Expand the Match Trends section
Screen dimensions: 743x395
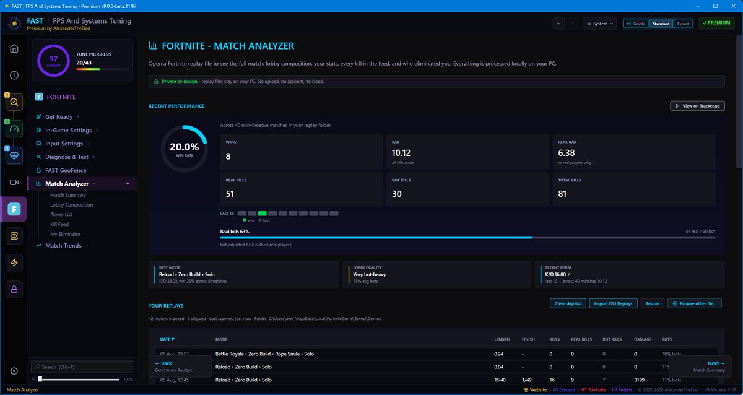point(63,246)
